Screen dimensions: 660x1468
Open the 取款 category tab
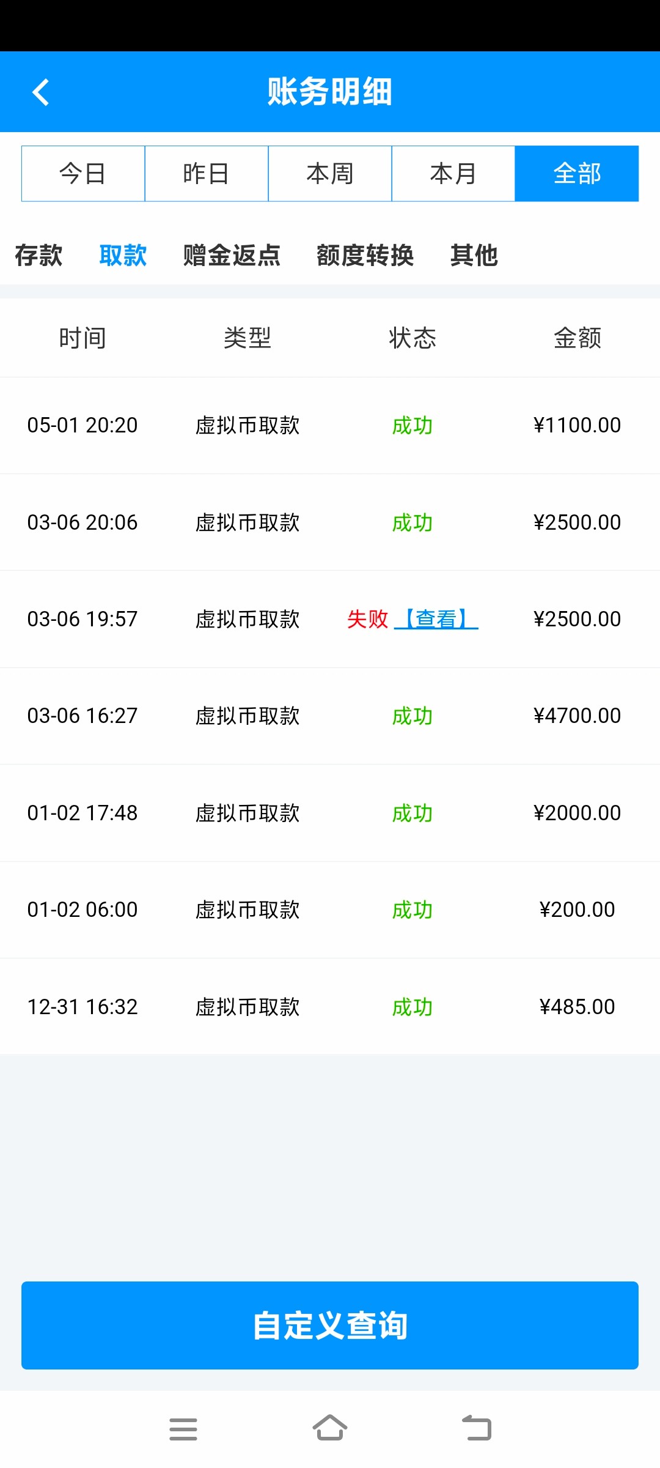123,255
